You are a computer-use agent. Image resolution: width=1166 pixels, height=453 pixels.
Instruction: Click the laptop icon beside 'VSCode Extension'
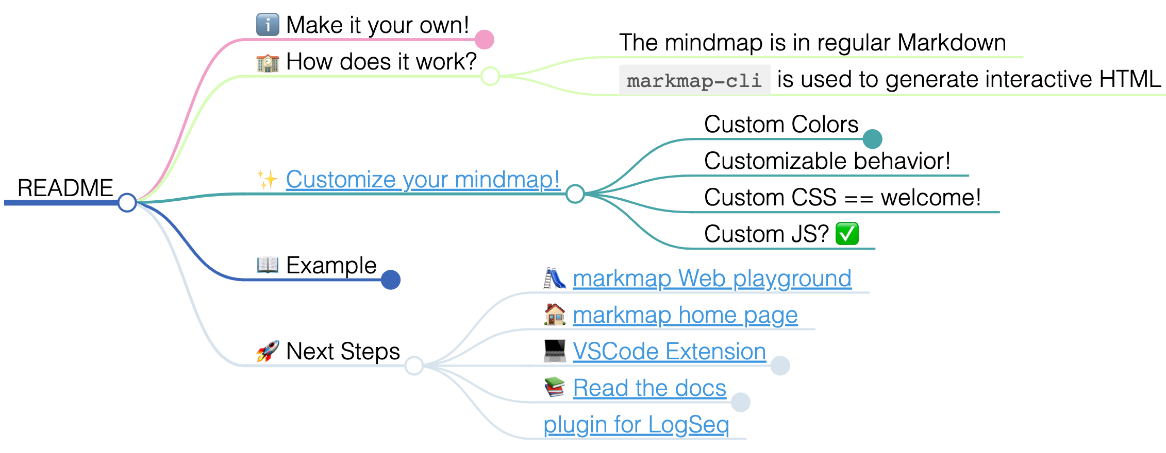555,352
